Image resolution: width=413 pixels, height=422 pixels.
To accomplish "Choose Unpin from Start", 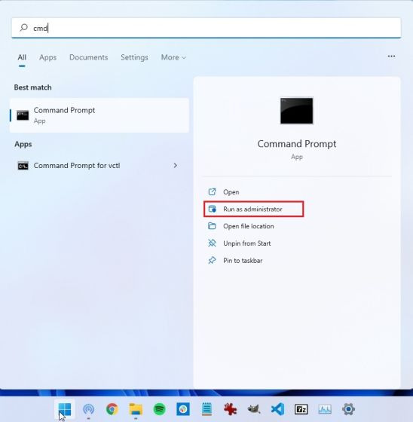I will pyautogui.click(x=240, y=243).
